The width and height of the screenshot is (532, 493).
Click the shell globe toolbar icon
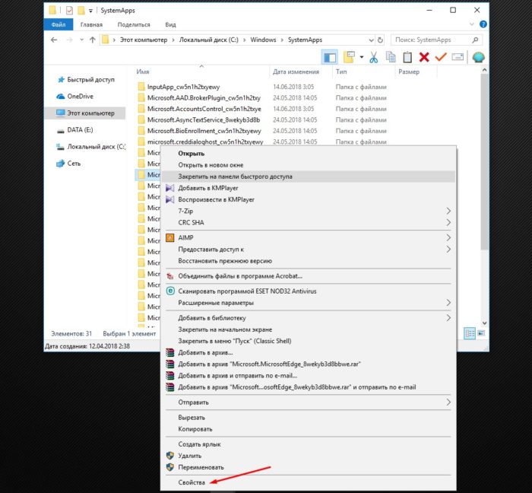[x=478, y=57]
